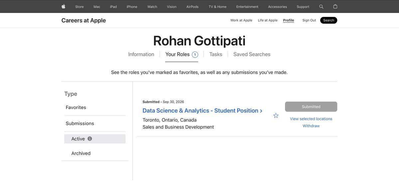Click the roles count badge showing 1
This screenshot has height=184, width=399.
tap(195, 55)
